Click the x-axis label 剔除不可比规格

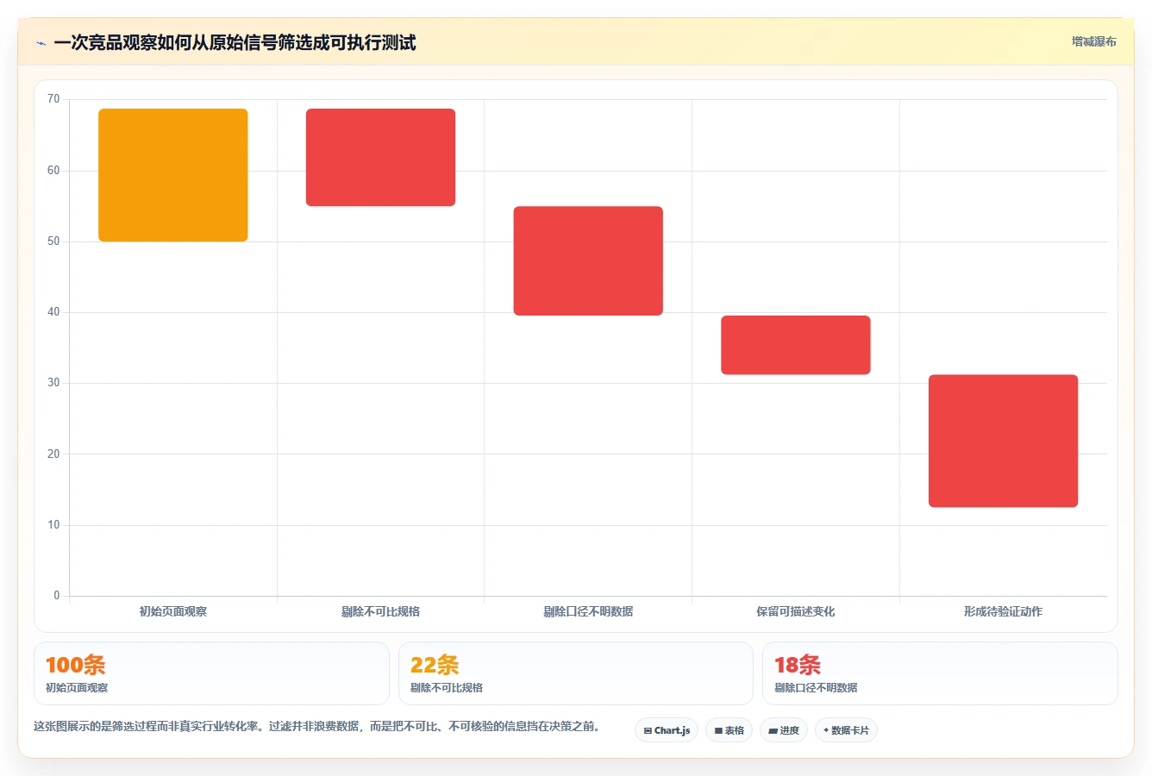(380, 611)
